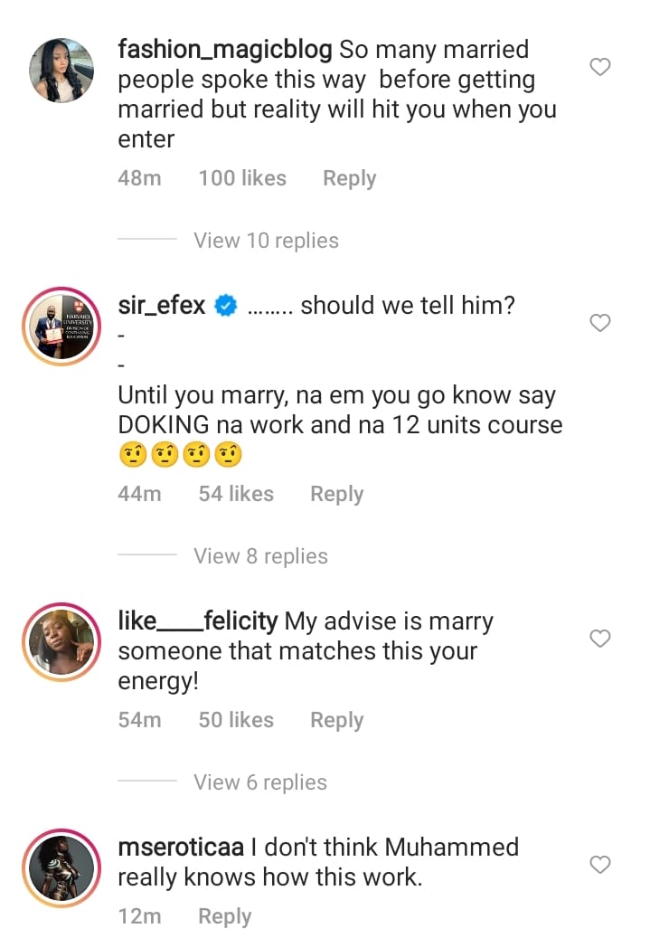650x938 pixels.
Task: Tap heart icon on sir_efex's comment
Action: pyautogui.click(x=599, y=323)
